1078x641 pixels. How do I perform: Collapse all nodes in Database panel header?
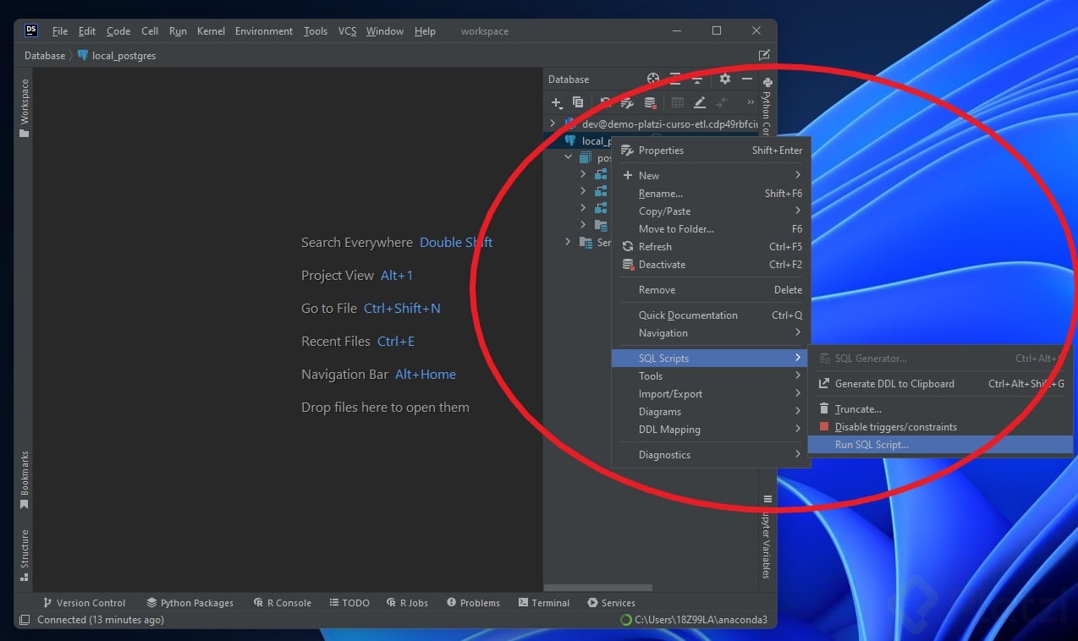(x=697, y=79)
